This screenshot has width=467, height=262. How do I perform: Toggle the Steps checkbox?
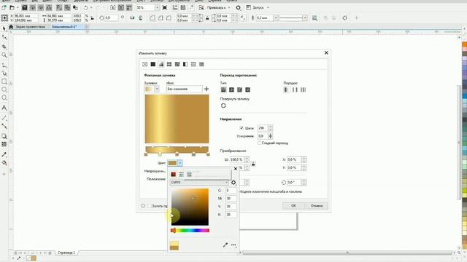click(242, 128)
